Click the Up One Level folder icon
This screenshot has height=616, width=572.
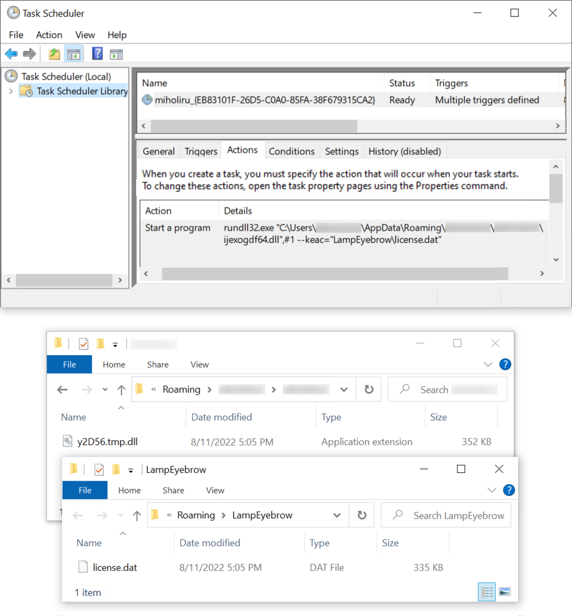click(x=55, y=55)
